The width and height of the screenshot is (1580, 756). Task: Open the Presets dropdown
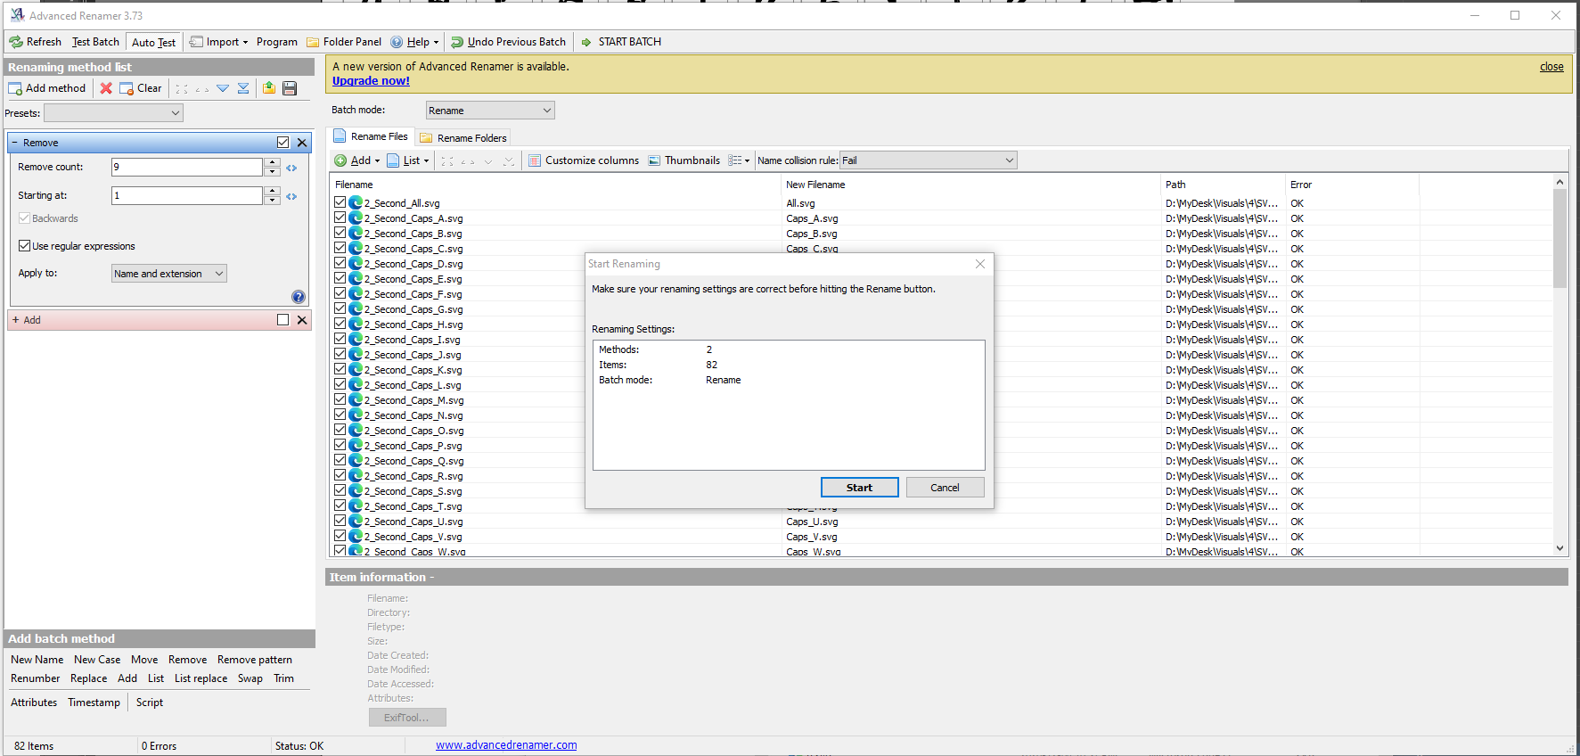[113, 113]
